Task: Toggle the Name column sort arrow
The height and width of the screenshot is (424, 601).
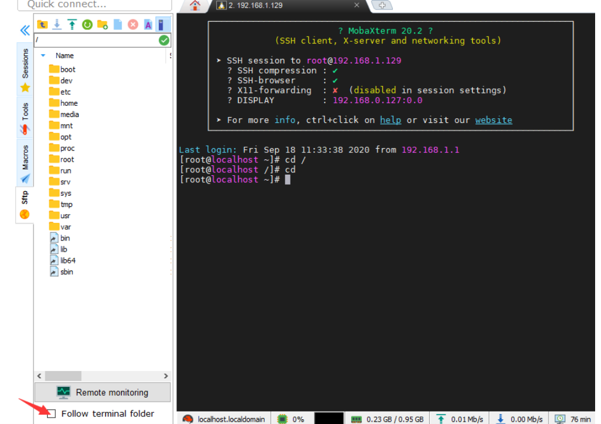Action: click(43, 55)
